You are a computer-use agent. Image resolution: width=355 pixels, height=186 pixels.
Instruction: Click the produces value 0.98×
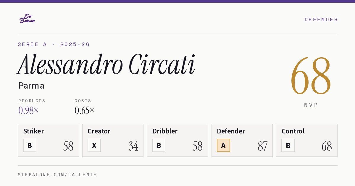click(28, 110)
